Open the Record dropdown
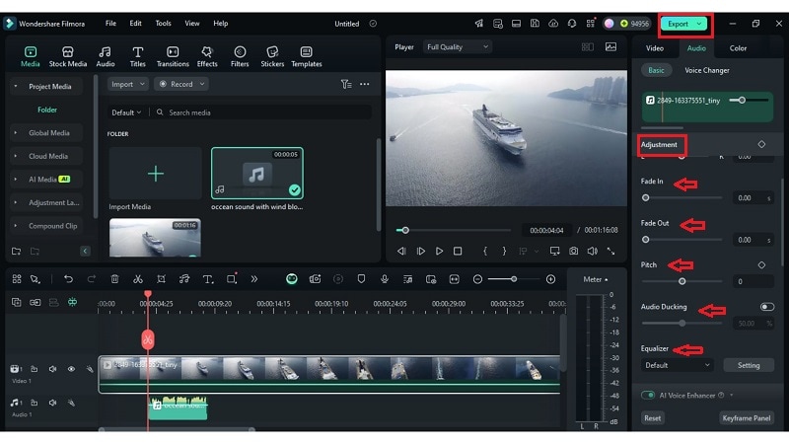This screenshot has width=789, height=444. [181, 84]
